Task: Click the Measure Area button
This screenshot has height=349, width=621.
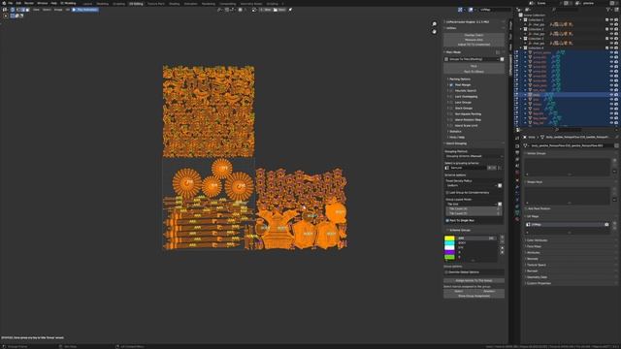Action: (474, 40)
